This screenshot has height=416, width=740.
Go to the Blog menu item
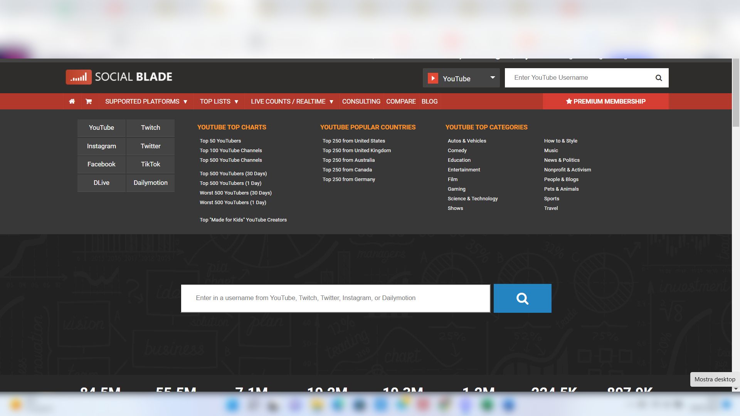pyautogui.click(x=429, y=101)
